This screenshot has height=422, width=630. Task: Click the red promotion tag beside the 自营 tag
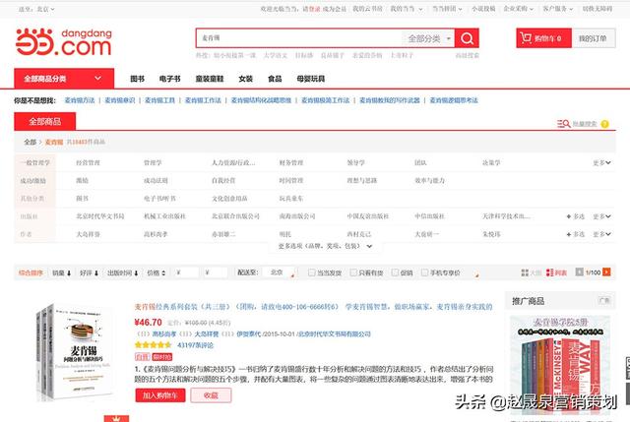161,356
